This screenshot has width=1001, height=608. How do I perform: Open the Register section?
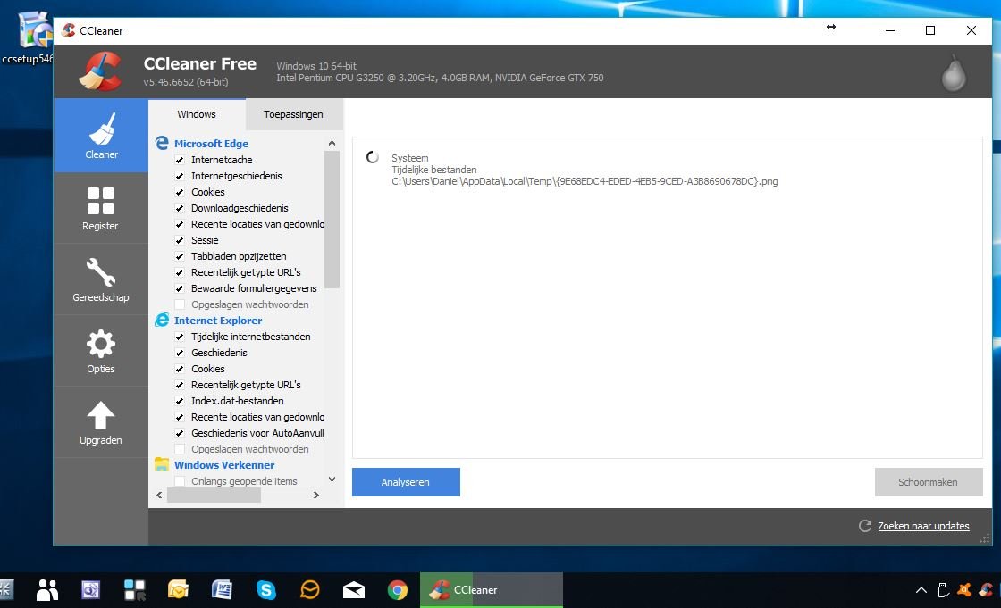[x=101, y=208]
